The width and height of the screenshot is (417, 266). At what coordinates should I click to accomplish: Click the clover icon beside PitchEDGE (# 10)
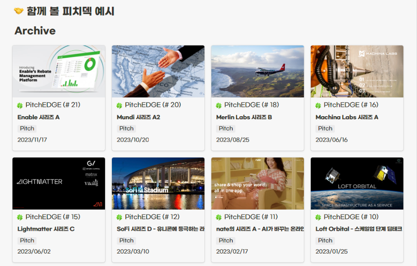coord(318,217)
